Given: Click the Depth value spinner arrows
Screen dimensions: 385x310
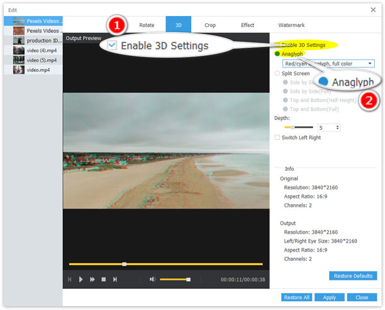Looking at the screenshot, I should (x=338, y=128).
